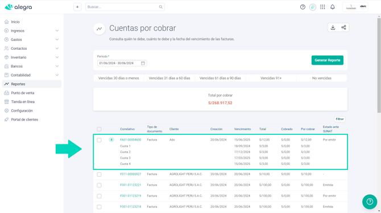Check the F001-01123221 row checkbox
The height and width of the screenshot is (213, 381).
[99, 185]
